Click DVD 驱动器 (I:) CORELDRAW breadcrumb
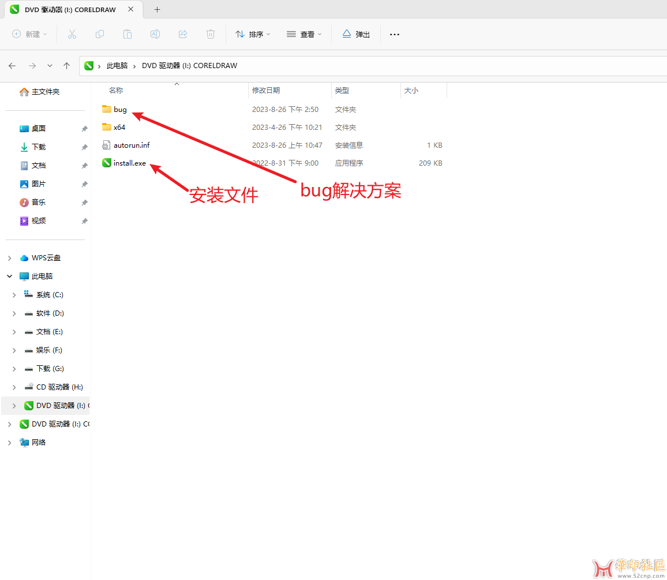The width and height of the screenshot is (667, 580). pos(189,66)
